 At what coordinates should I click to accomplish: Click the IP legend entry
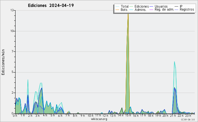(179, 6)
